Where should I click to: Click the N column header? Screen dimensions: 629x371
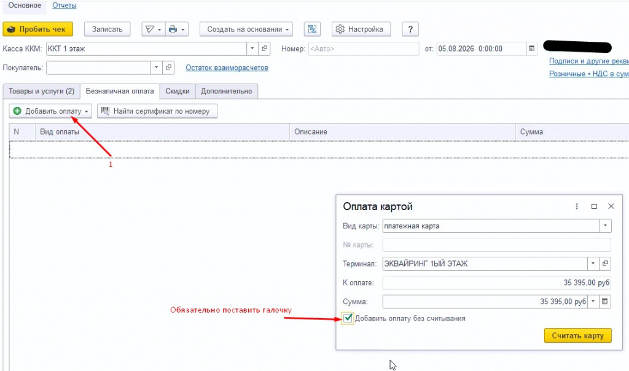[x=22, y=132]
